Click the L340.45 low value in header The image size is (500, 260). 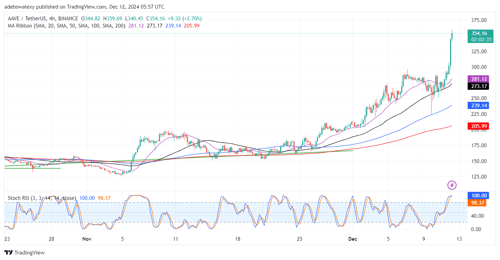click(x=135, y=19)
